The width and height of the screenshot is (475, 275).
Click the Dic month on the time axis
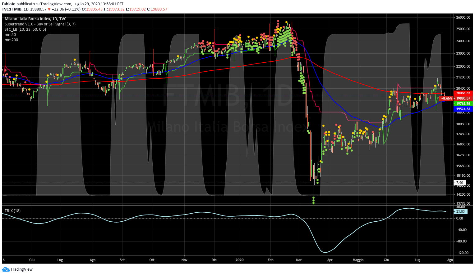[214, 260]
